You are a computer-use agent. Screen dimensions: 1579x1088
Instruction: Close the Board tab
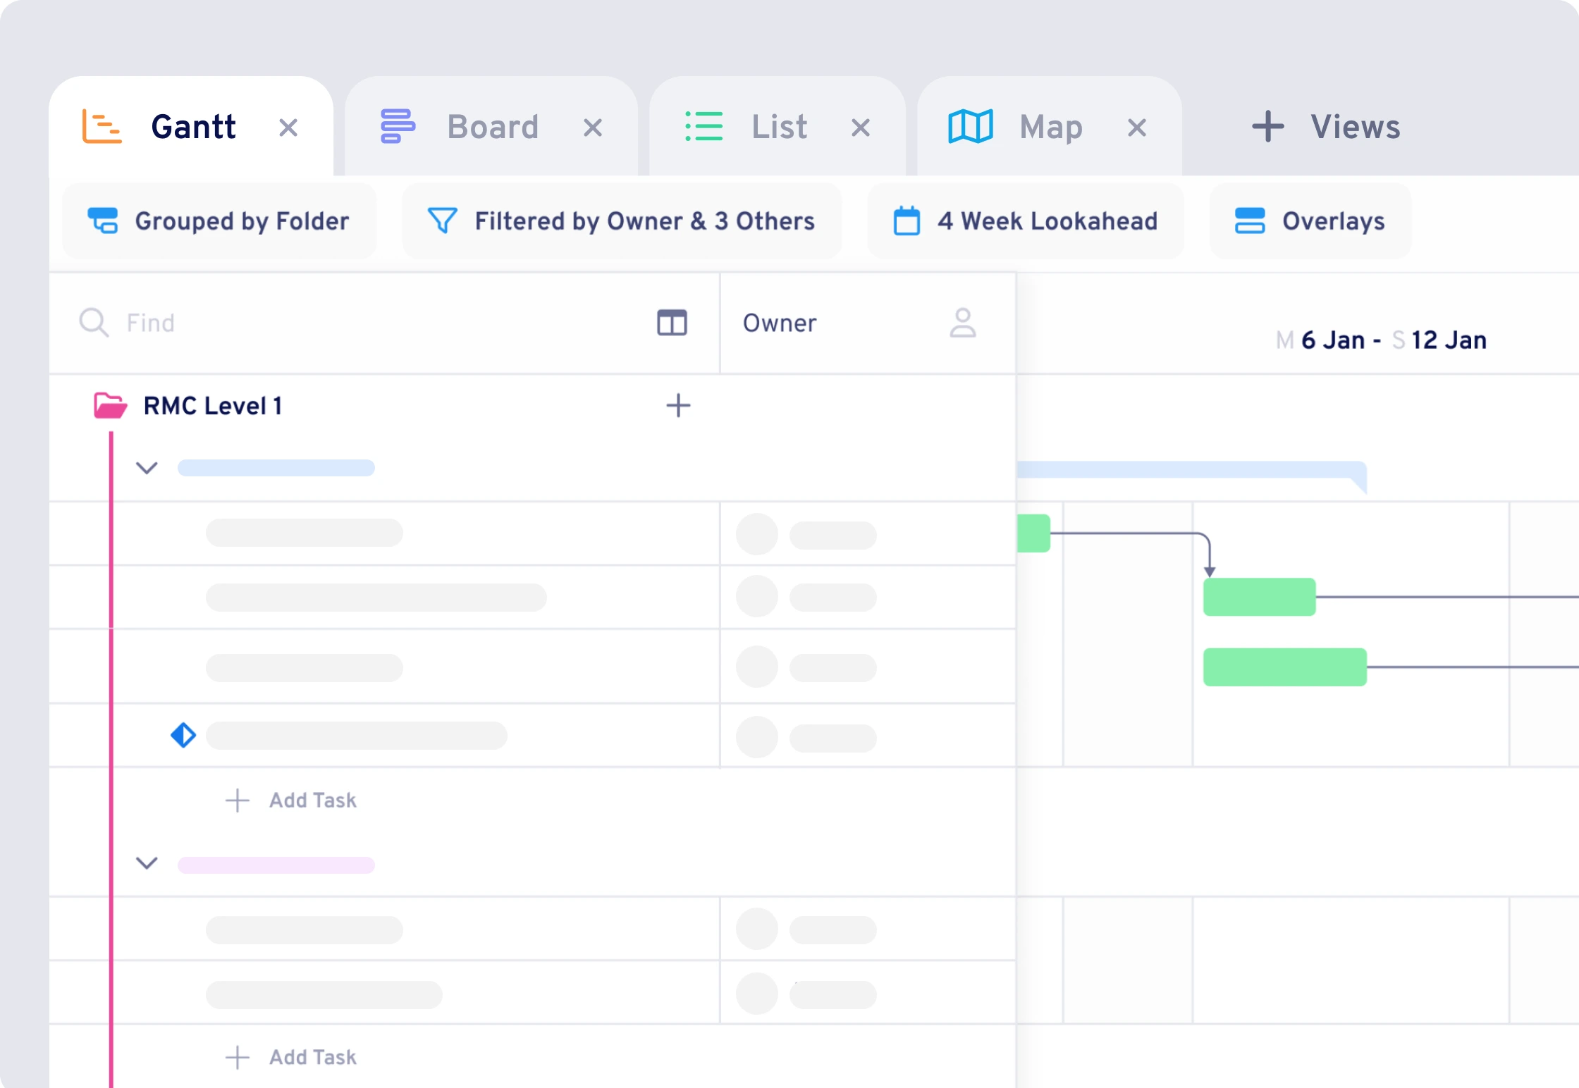[x=593, y=128]
